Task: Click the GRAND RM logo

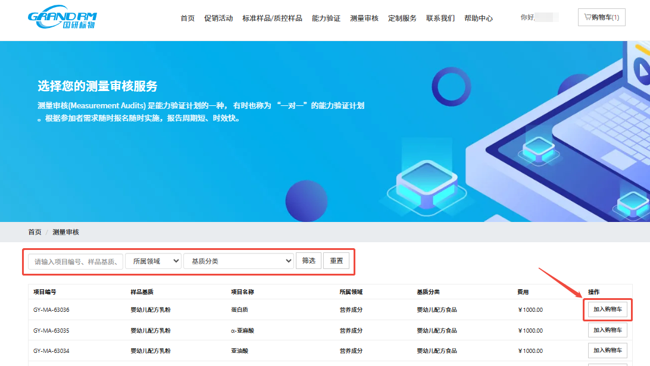Action: click(x=62, y=19)
